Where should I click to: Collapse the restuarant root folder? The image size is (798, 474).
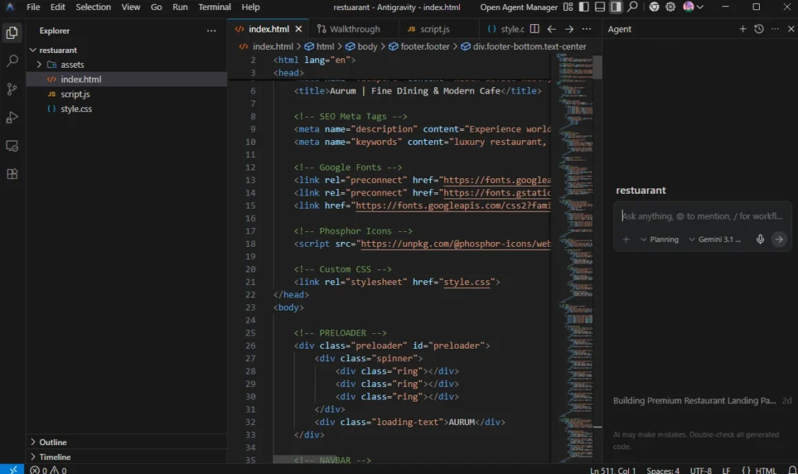(x=126, y=50)
